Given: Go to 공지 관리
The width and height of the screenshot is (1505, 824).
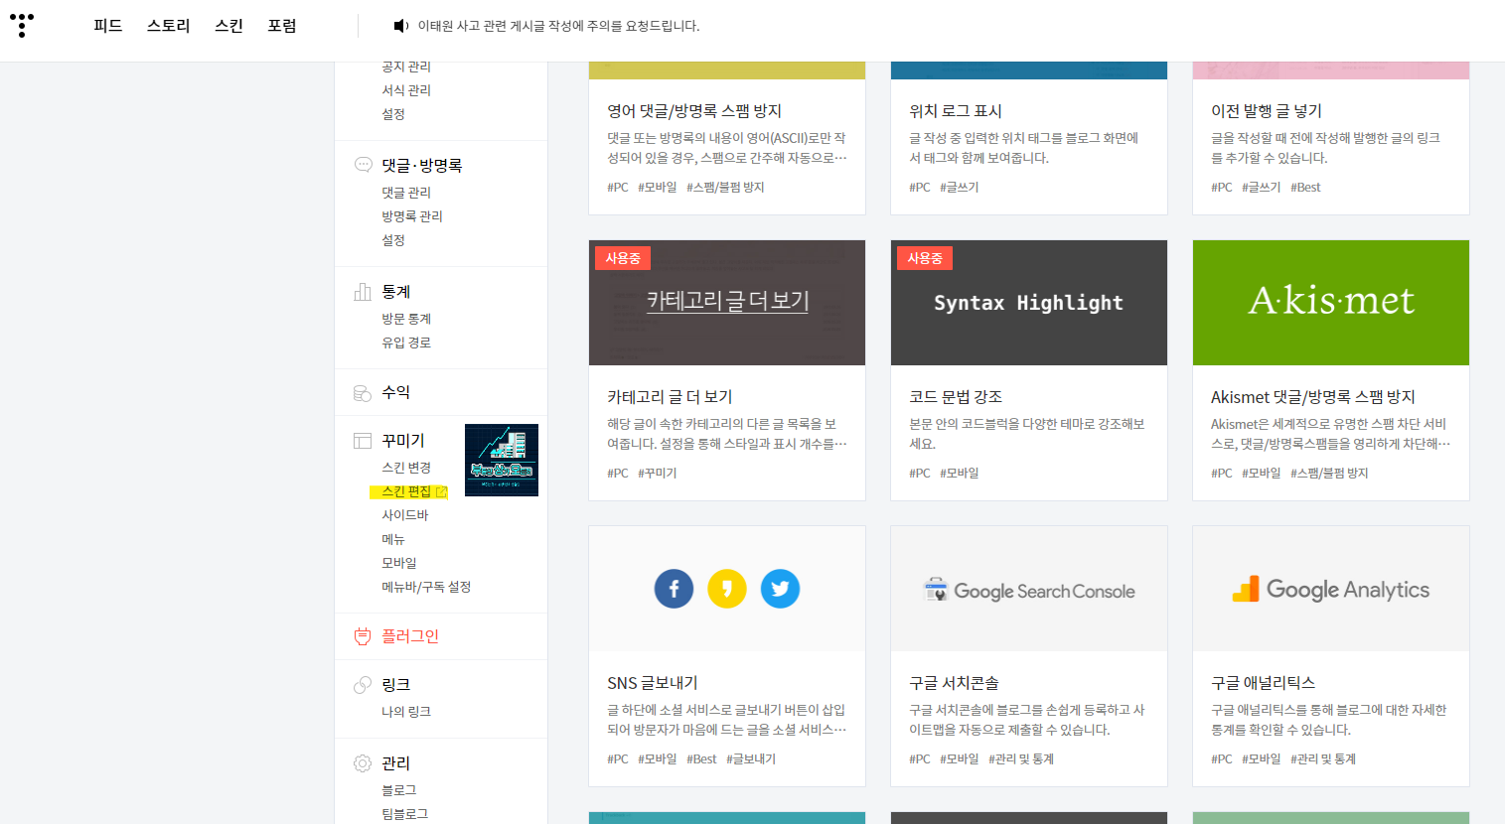Looking at the screenshot, I should point(406,67).
